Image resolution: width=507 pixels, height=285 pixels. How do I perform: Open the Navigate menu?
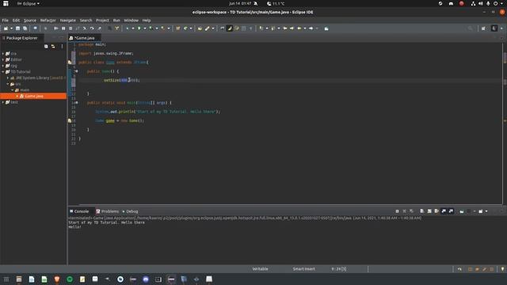tap(67, 20)
